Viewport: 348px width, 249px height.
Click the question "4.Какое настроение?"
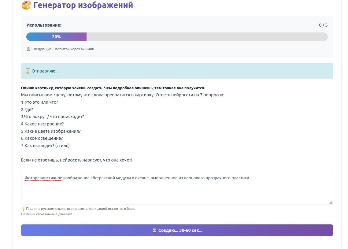pos(42,124)
